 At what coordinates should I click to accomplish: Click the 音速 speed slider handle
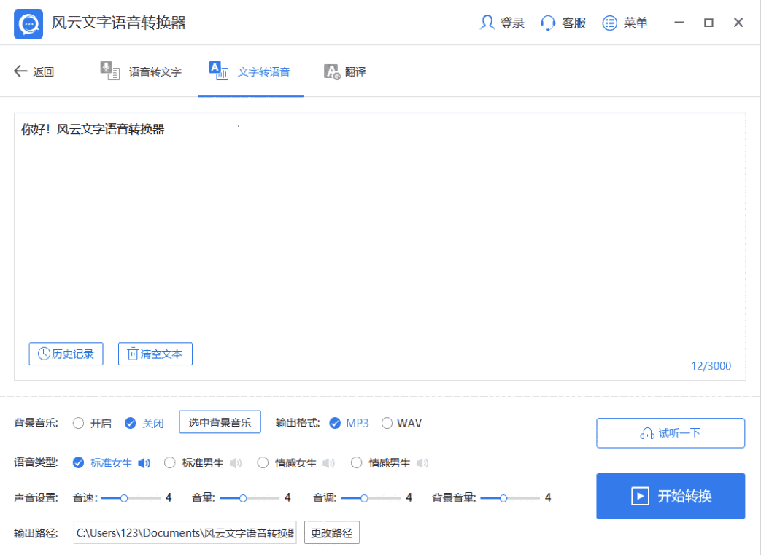tap(124, 497)
